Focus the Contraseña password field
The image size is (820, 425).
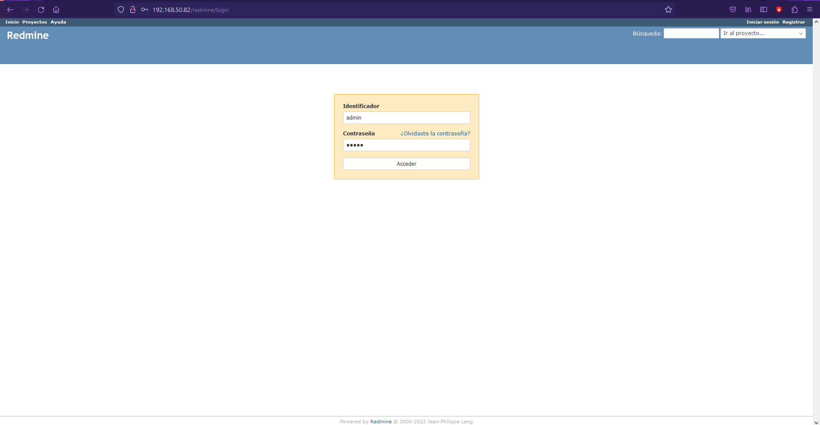[x=406, y=145]
